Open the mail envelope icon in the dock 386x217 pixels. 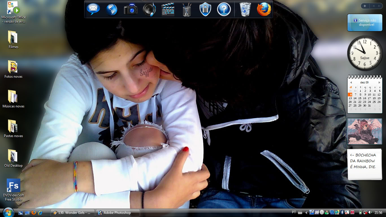pyautogui.click(x=93, y=9)
